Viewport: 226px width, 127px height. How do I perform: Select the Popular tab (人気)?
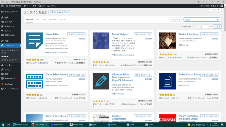[44, 19]
